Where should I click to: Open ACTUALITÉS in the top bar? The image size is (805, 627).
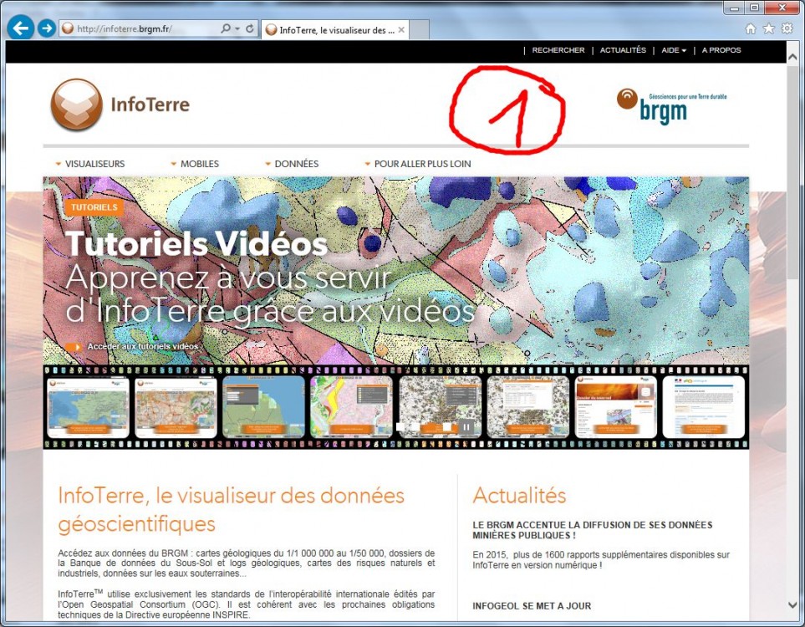point(623,50)
